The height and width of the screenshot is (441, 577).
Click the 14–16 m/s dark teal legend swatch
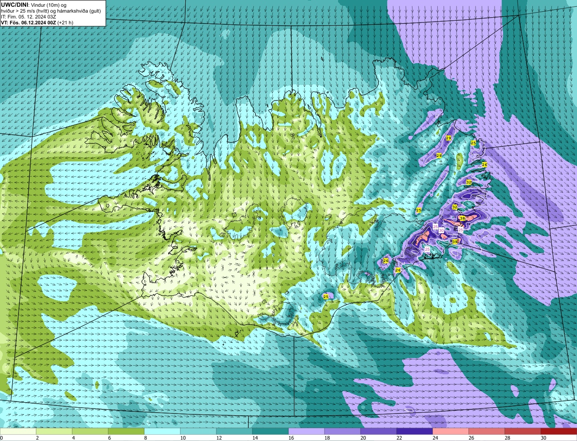coord(270,432)
